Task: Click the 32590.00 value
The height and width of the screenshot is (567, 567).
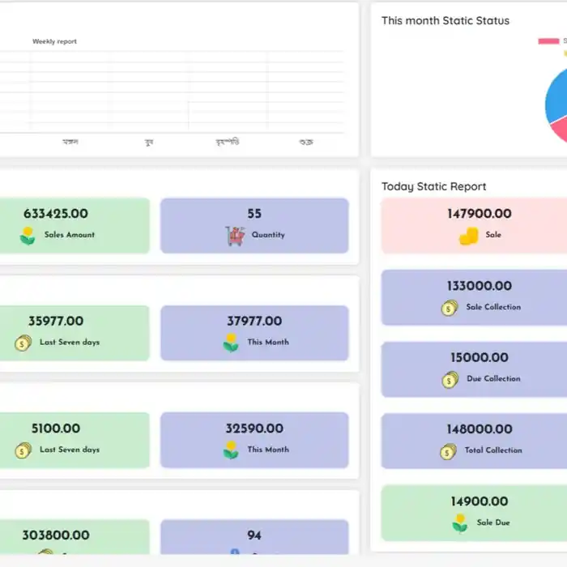Action: pos(254,428)
